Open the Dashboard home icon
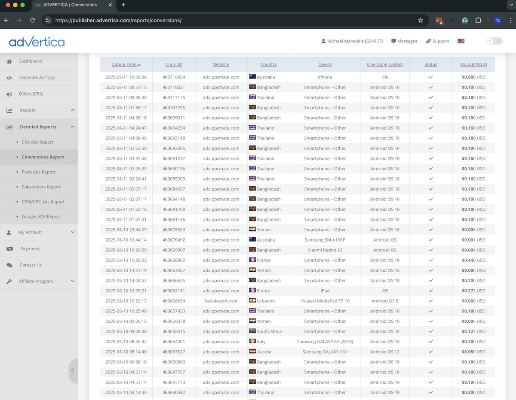This screenshot has width=516, height=400. (9, 61)
